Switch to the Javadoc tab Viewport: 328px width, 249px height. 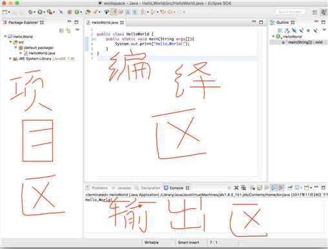tap(121, 188)
